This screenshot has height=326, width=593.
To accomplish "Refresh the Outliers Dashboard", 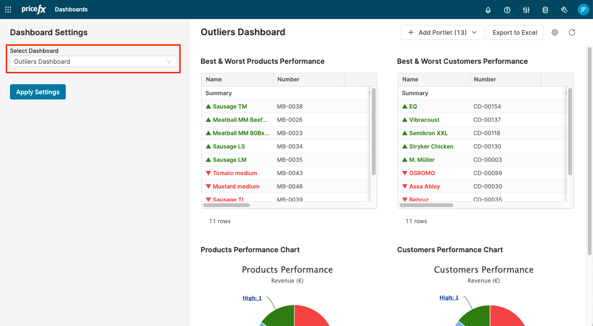I will tap(572, 32).
